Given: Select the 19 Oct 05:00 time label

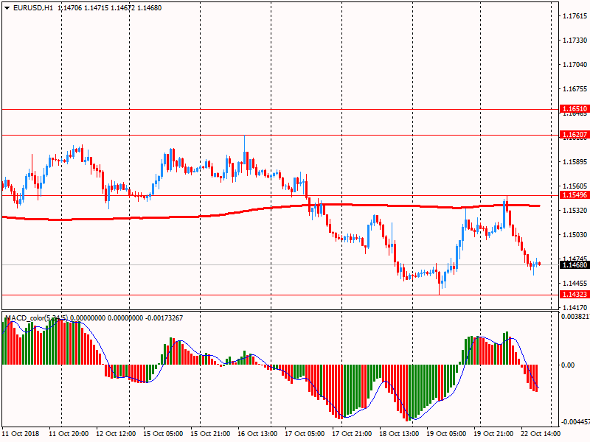Looking at the screenshot, I should click(447, 435).
